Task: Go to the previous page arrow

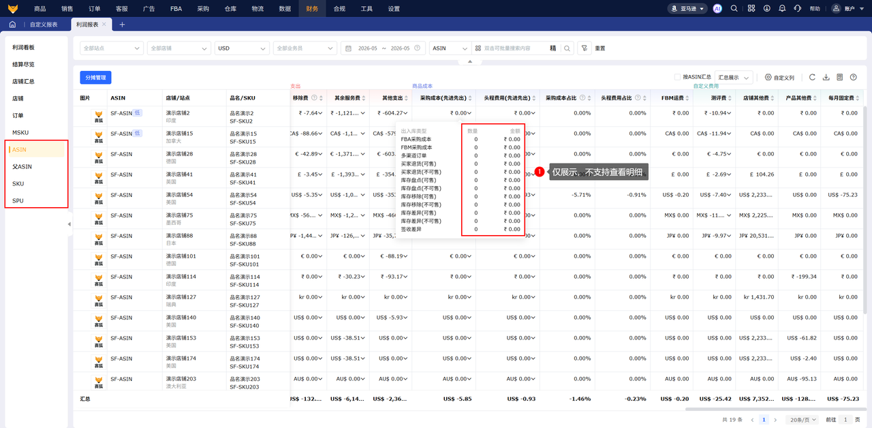Action: tap(752, 420)
